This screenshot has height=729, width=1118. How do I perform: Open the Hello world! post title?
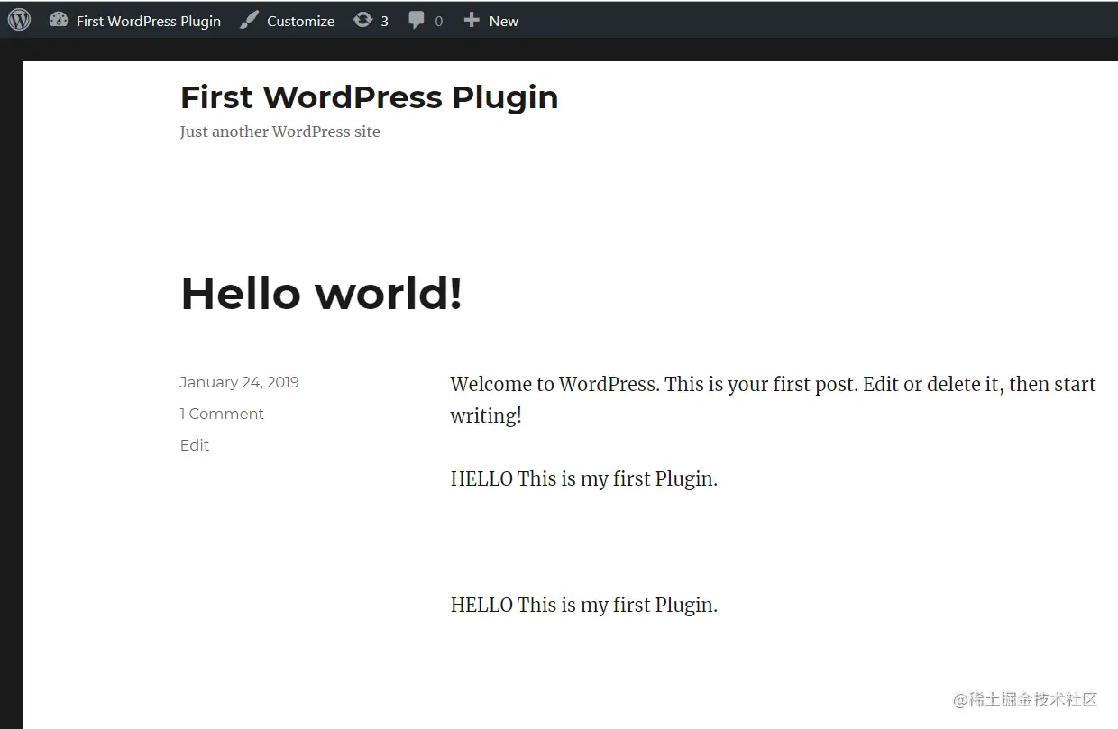tap(322, 294)
